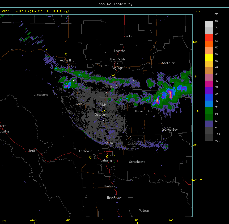Pick the violet legend swatch between 39 and 36
Viewport: 229px width, 224px height.
click(209, 91)
